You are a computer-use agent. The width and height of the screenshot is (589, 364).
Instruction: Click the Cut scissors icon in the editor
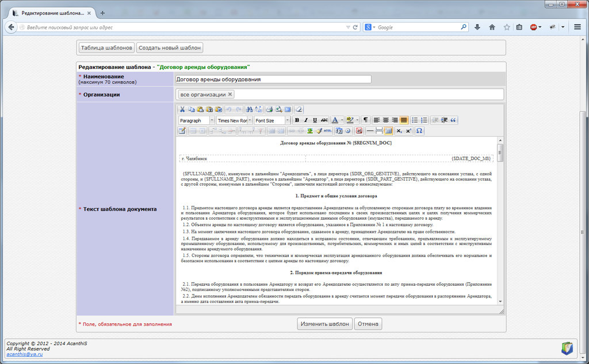(x=182, y=109)
